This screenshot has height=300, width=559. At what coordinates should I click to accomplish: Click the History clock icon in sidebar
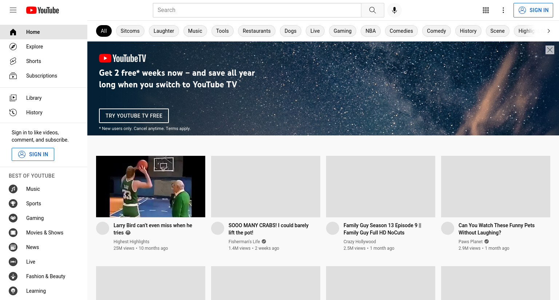pyautogui.click(x=13, y=112)
